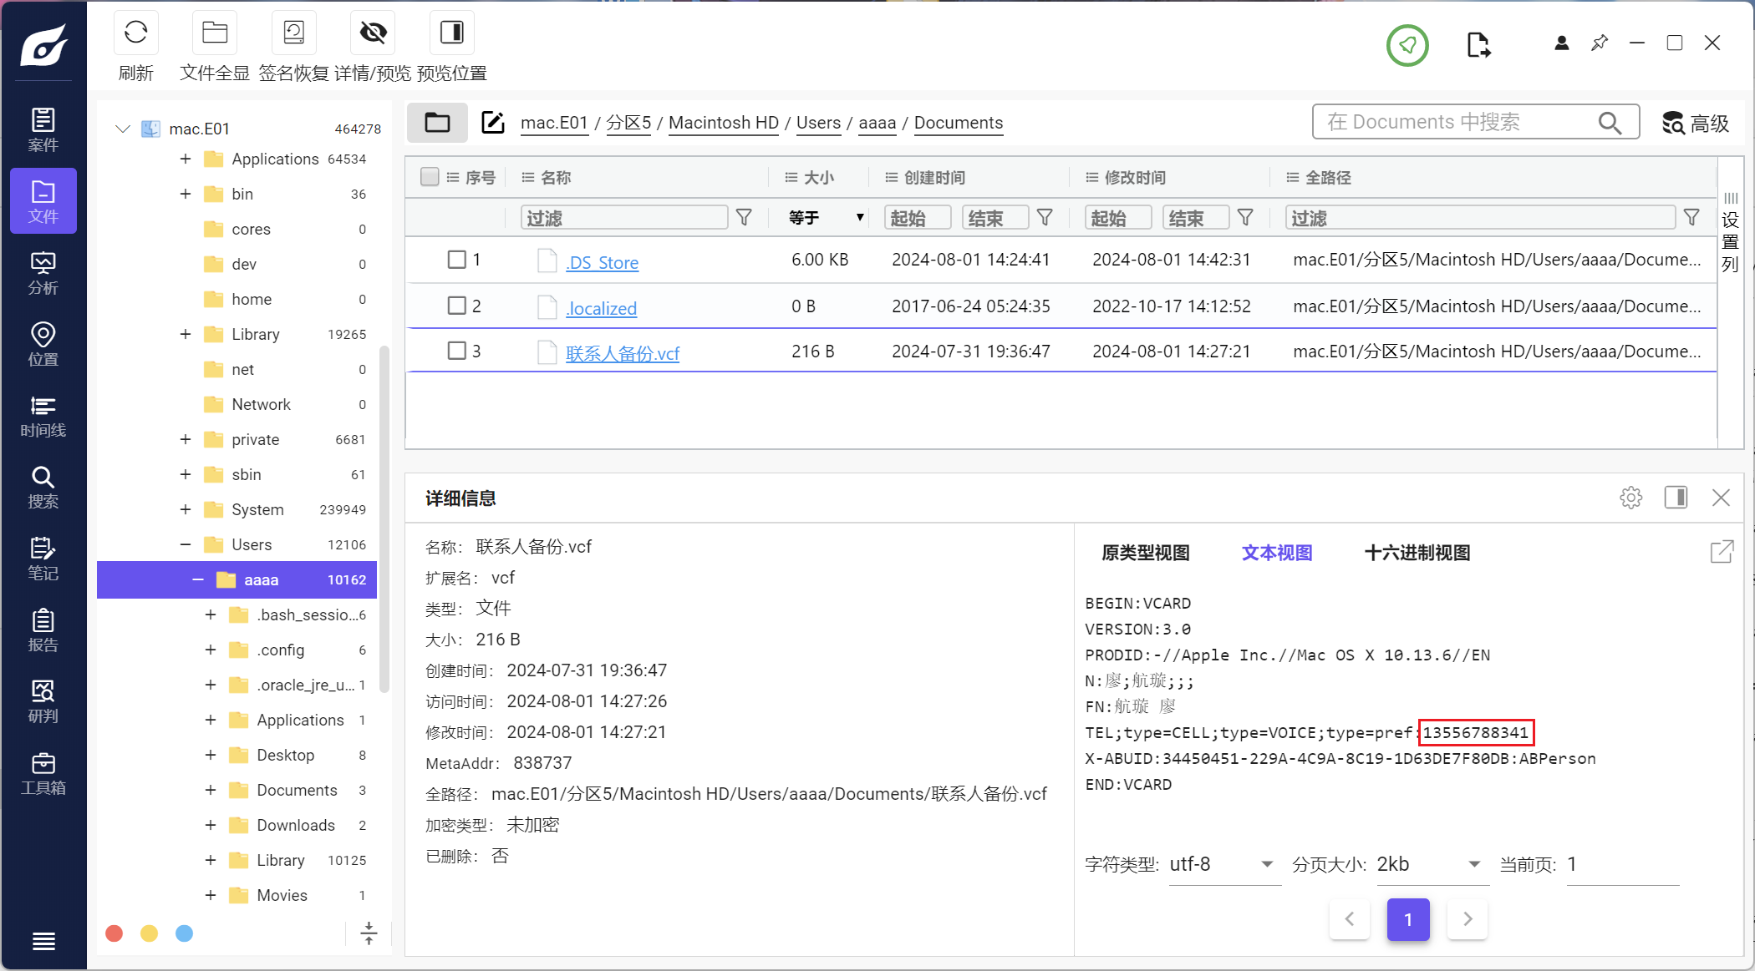This screenshot has height=971, width=1755.
Task: Go to next preview page
Action: point(1468,919)
